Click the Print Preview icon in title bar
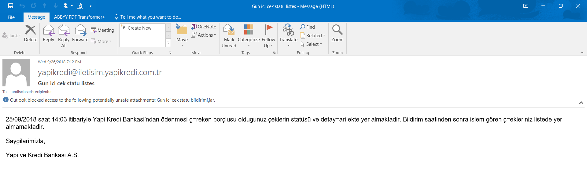Screen dimensions: 587x174 (x=80, y=6)
